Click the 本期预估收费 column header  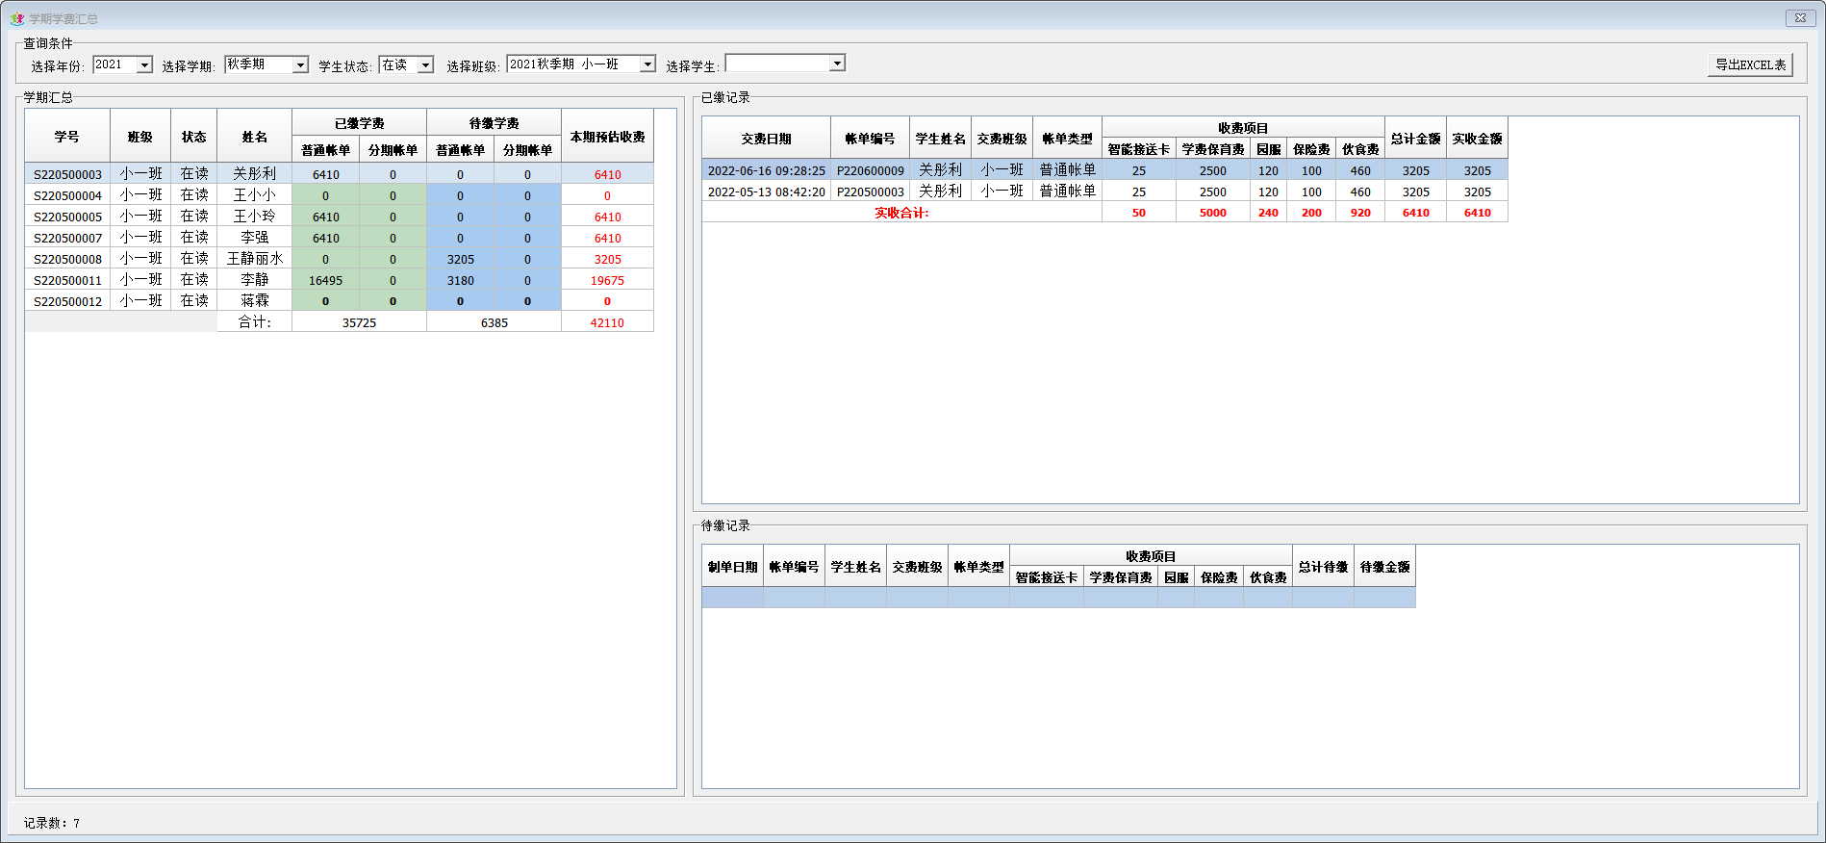click(x=607, y=137)
